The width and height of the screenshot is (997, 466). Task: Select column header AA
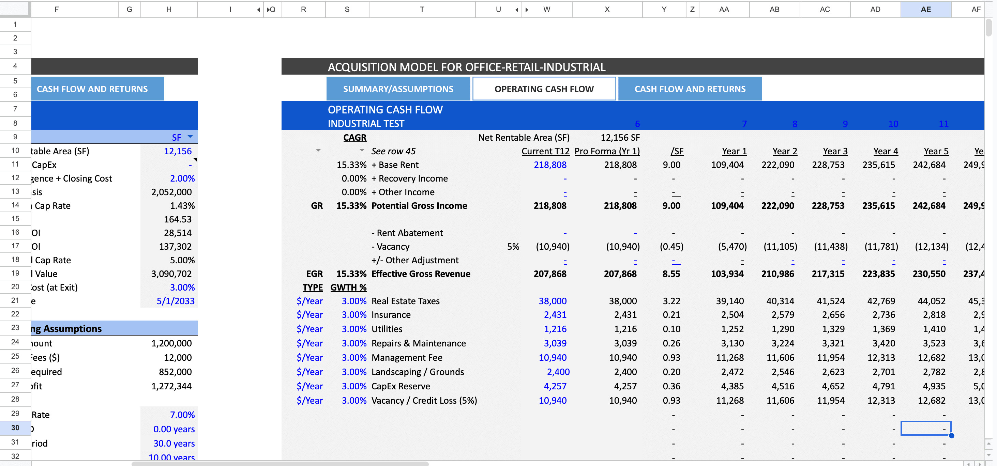(724, 9)
